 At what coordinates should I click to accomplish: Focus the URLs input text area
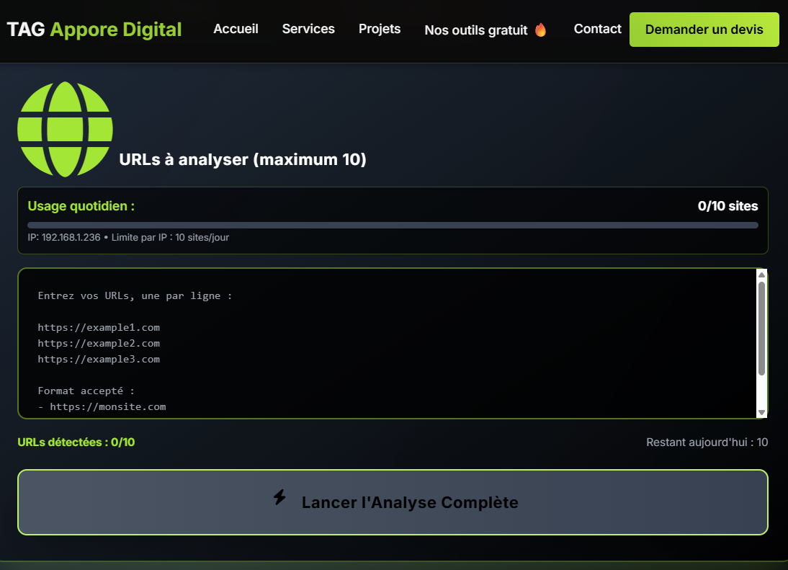[385, 343]
